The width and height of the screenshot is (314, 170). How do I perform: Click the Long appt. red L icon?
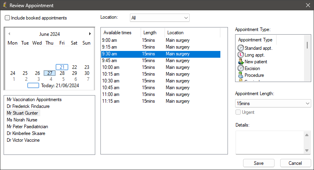point(241,55)
